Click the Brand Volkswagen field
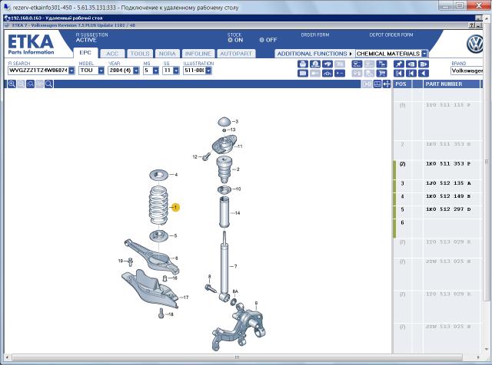 pyautogui.click(x=467, y=71)
